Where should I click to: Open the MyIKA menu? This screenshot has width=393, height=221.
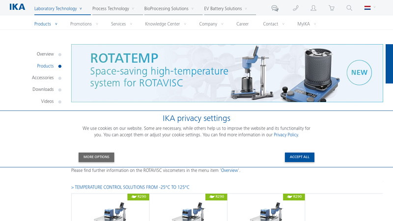tap(304, 24)
